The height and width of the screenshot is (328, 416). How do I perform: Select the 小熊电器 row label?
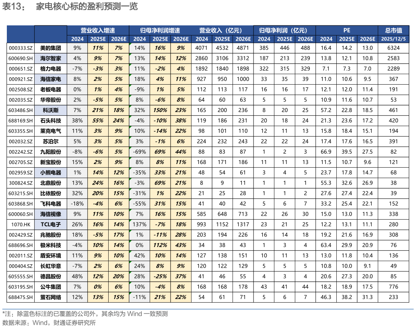pyautogui.click(x=51, y=172)
